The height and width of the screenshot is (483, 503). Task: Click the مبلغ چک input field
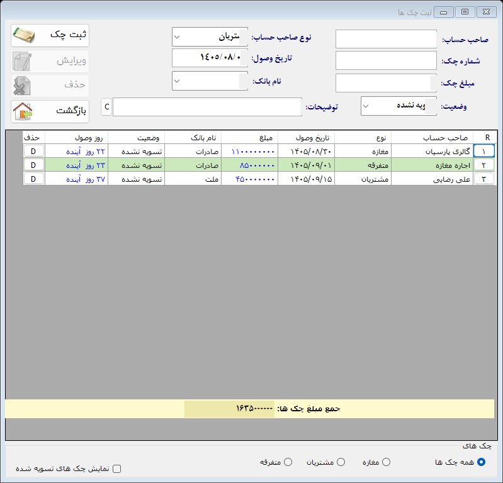point(387,83)
